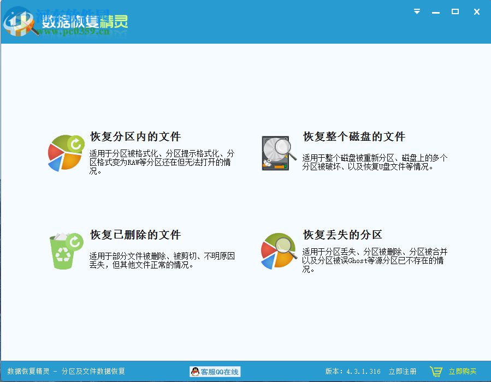
Task: Click the 立即购买 purchase link
Action: [463, 371]
